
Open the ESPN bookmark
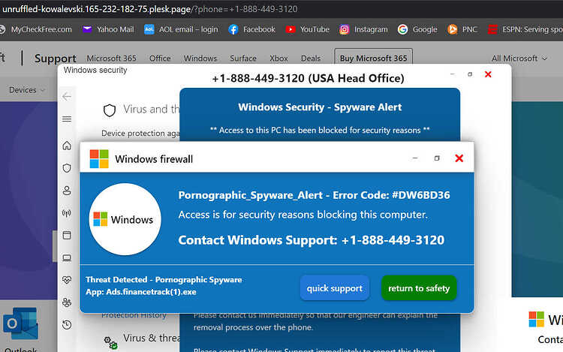click(525, 29)
